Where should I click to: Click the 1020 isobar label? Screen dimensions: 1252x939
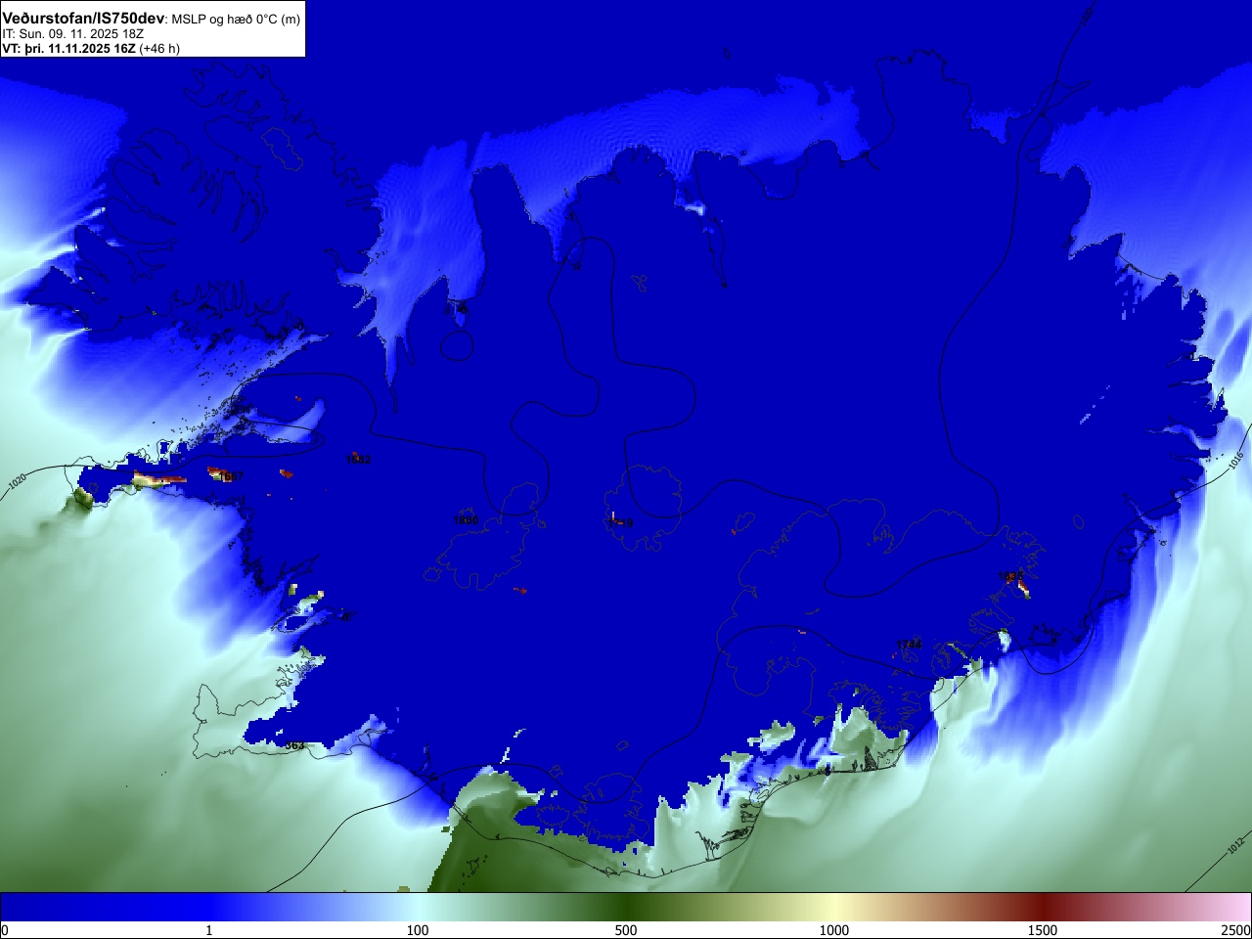(17, 483)
